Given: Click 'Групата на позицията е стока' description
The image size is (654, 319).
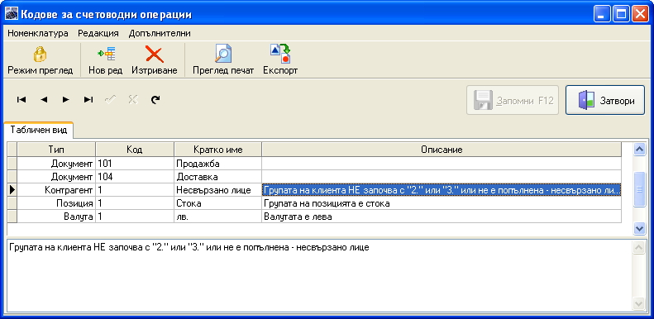Looking at the screenshot, I should (x=442, y=203).
